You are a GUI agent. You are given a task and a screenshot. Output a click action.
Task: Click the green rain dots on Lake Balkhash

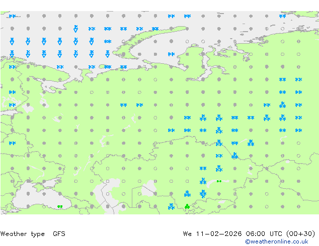tap(219, 181)
